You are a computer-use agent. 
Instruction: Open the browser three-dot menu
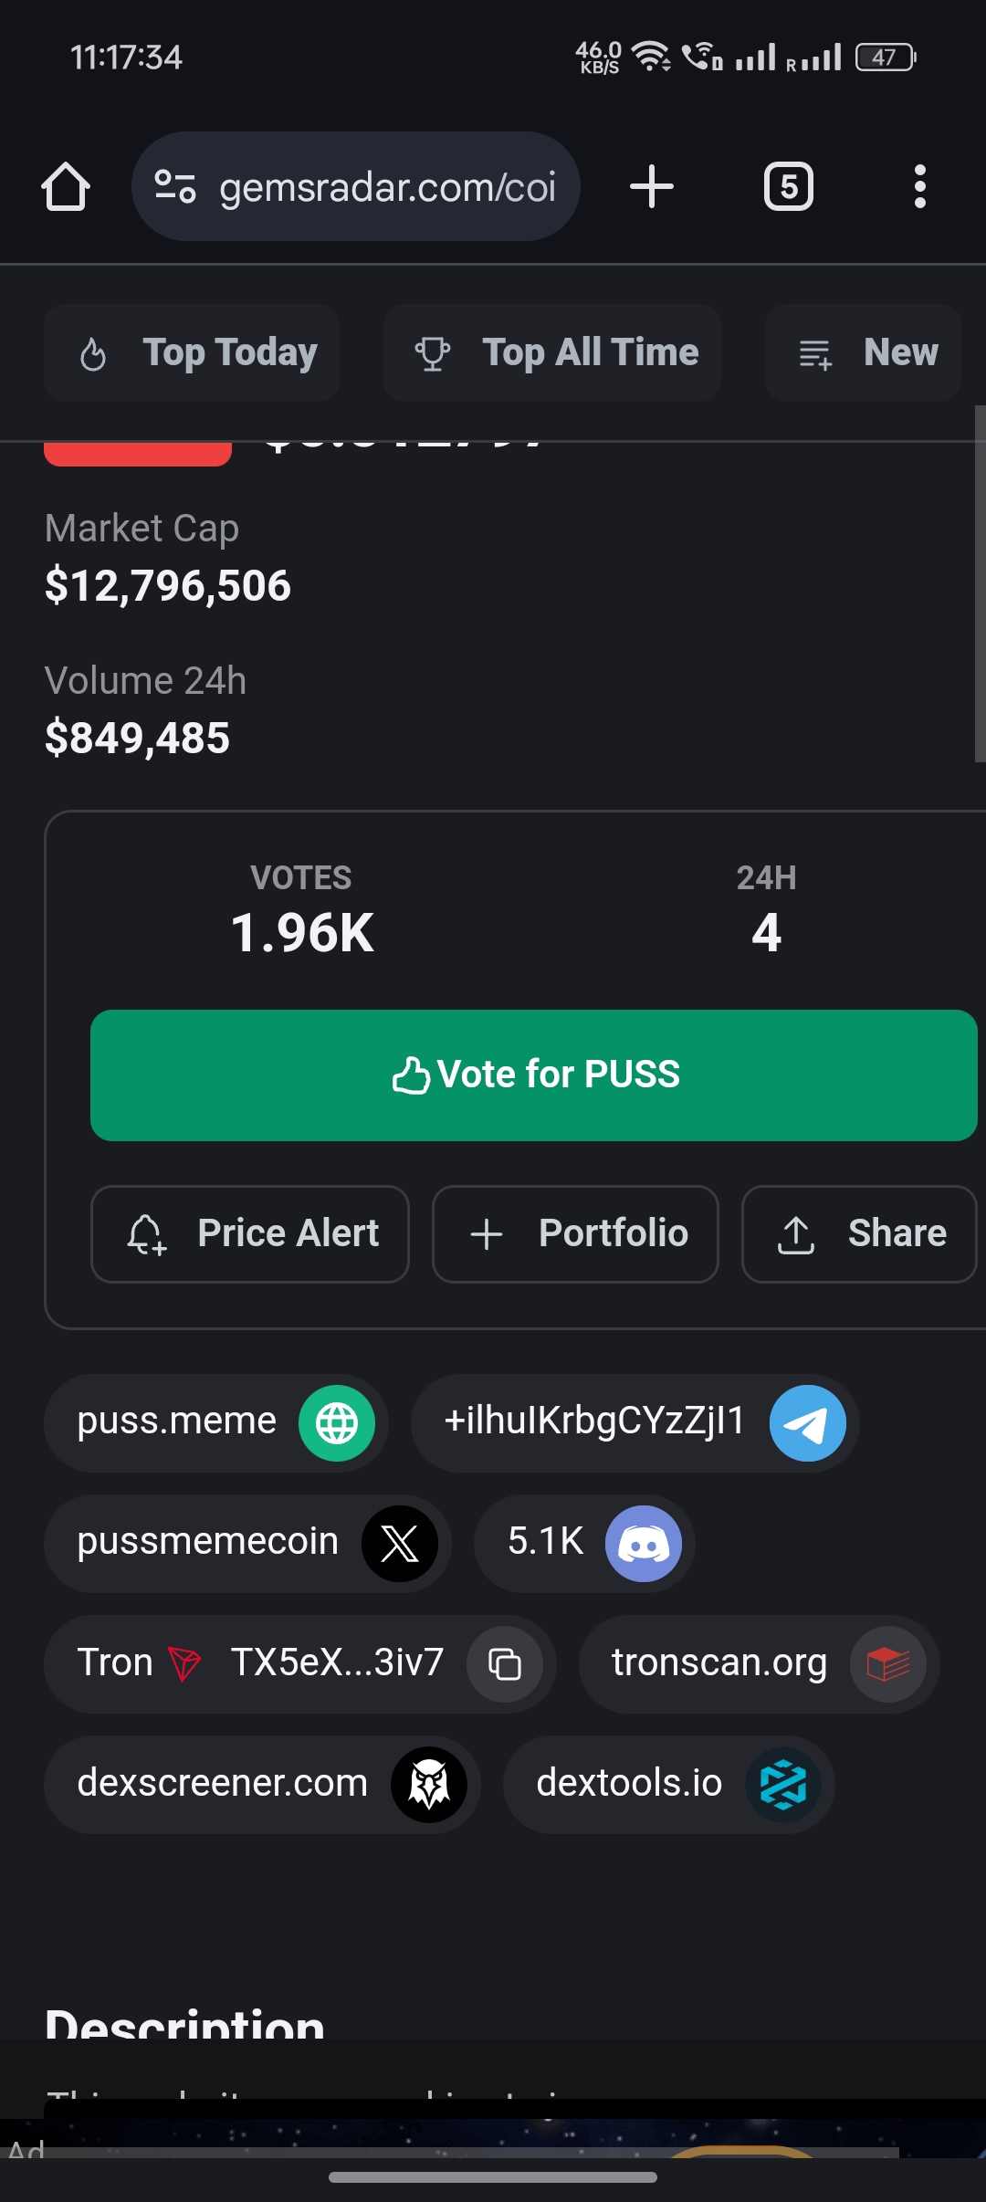click(x=919, y=187)
